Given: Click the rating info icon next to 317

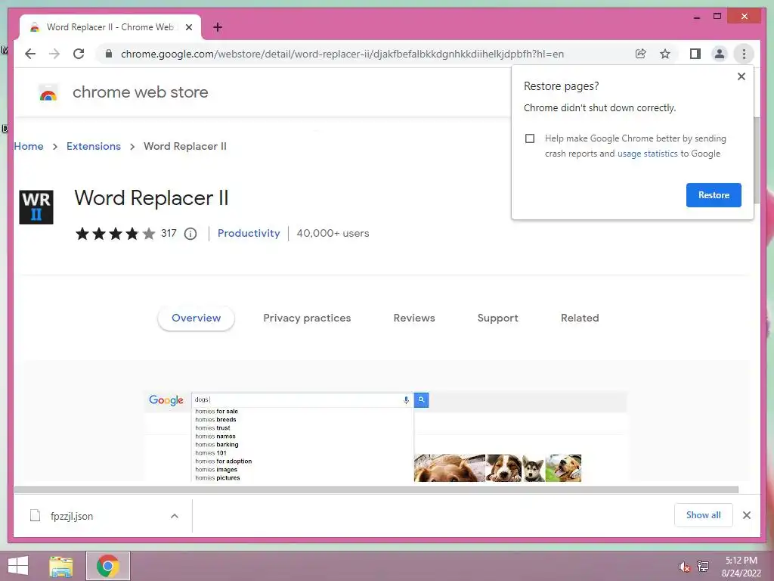Looking at the screenshot, I should (x=190, y=234).
